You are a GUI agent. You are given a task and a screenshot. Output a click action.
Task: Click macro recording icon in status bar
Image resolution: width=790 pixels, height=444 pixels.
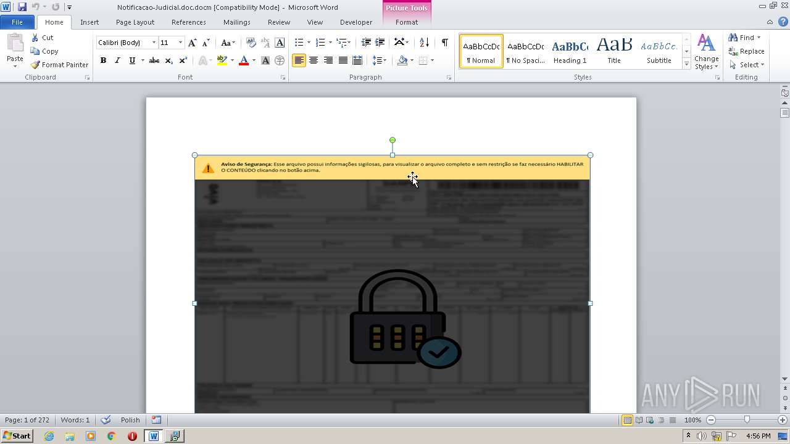pyautogui.click(x=156, y=420)
